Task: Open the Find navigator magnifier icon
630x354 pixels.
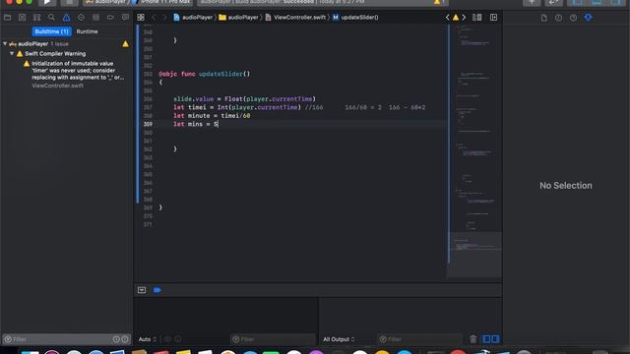Action: (x=51, y=18)
